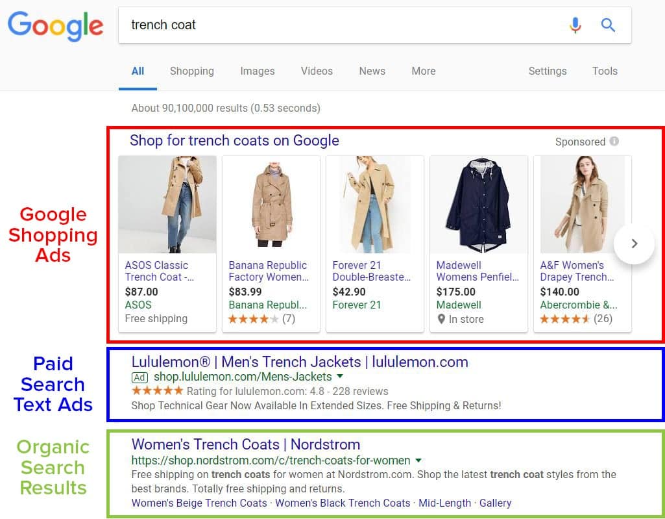Click the magnifying glass search icon

coord(608,25)
